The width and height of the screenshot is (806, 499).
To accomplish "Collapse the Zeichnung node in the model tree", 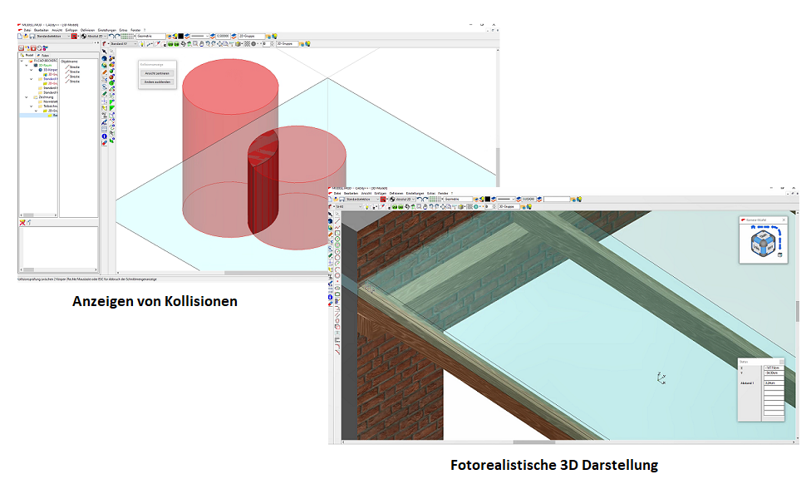I will (27, 97).
